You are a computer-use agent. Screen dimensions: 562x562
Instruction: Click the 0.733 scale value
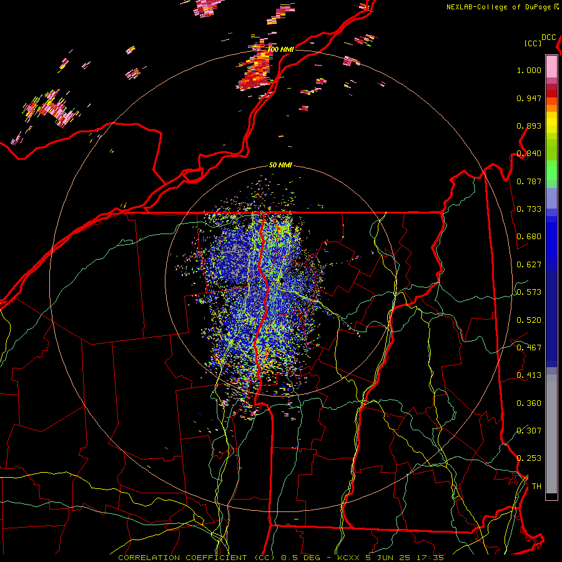click(x=529, y=209)
